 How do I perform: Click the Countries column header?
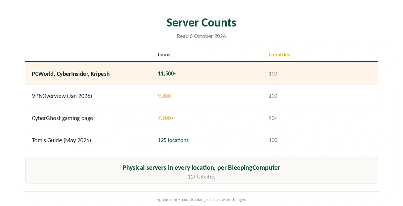(279, 54)
